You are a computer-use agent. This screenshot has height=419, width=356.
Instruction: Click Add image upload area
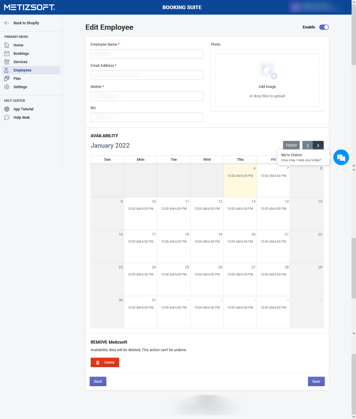pos(267,80)
